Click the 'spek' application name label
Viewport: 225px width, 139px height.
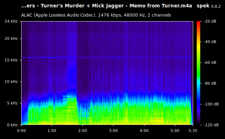coord(203,6)
